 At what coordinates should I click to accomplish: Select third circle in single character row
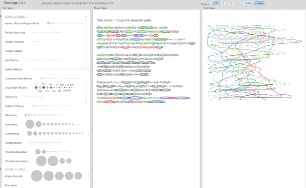59,176
